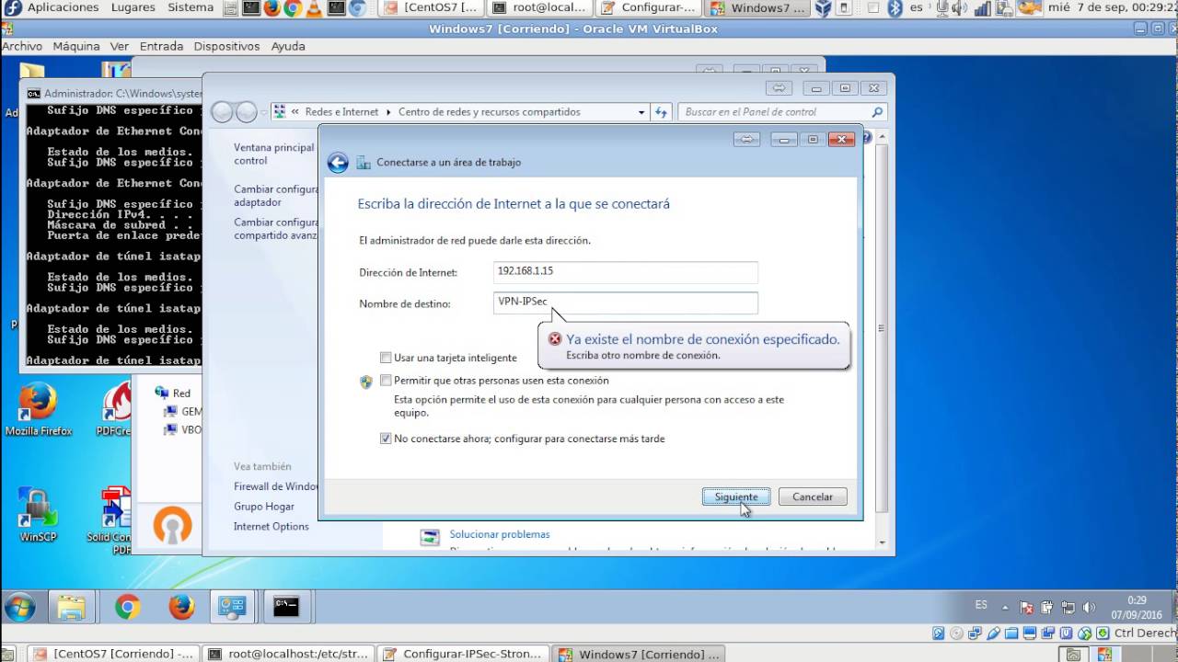
Task: Open the Control Panel address bar dropdown
Action: point(641,112)
